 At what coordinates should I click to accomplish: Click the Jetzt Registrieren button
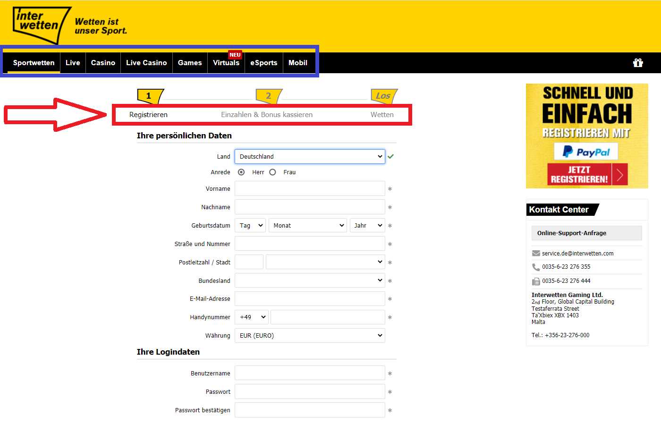point(587,174)
